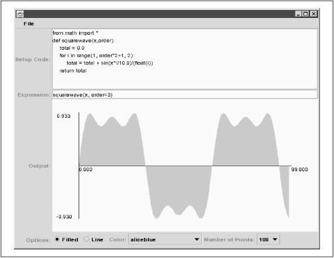Click the first positive peak of the waveform
Screen dimensions: 334x258
click(90, 114)
